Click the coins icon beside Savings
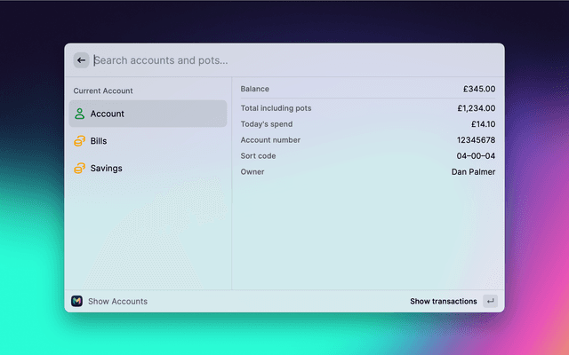 click(x=79, y=169)
